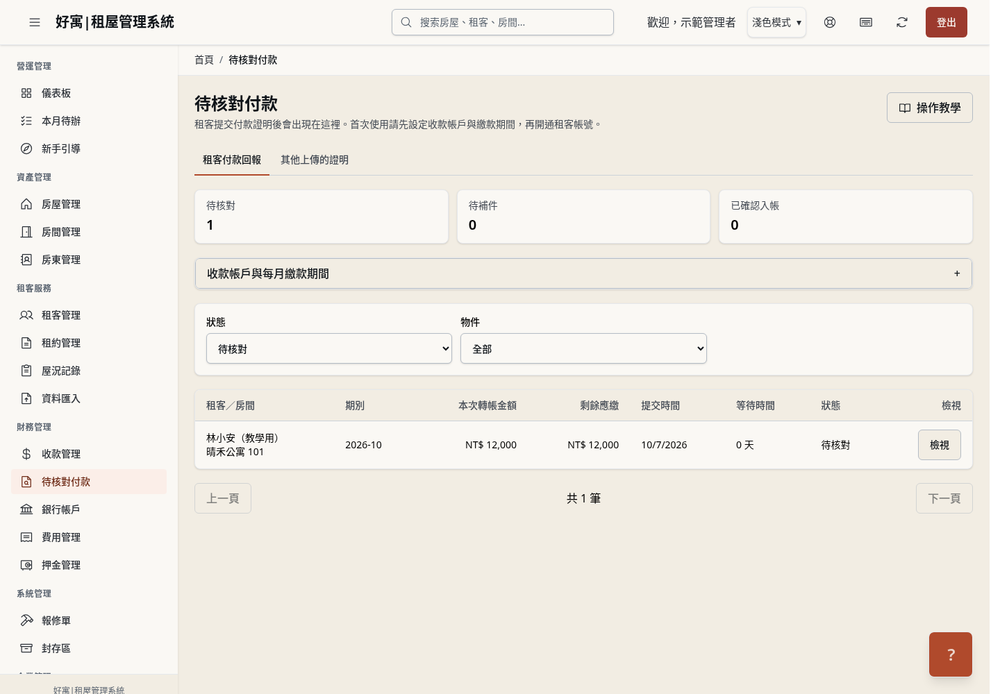Viewport: 1000px width, 694px height.
Task: Open 租約管理 contract icon
Action: [x=26, y=343]
